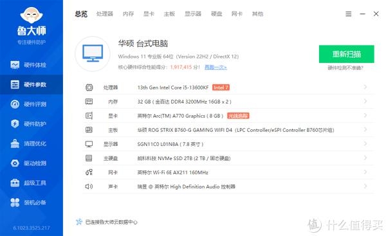Click the memory module icon

point(89,102)
